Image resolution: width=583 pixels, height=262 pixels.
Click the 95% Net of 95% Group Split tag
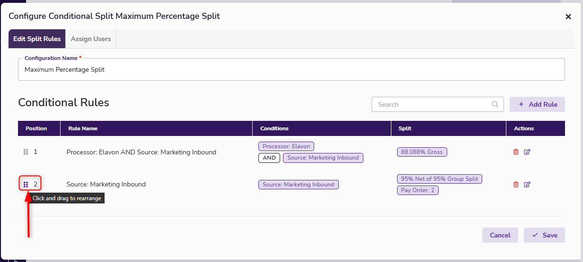[x=439, y=179]
